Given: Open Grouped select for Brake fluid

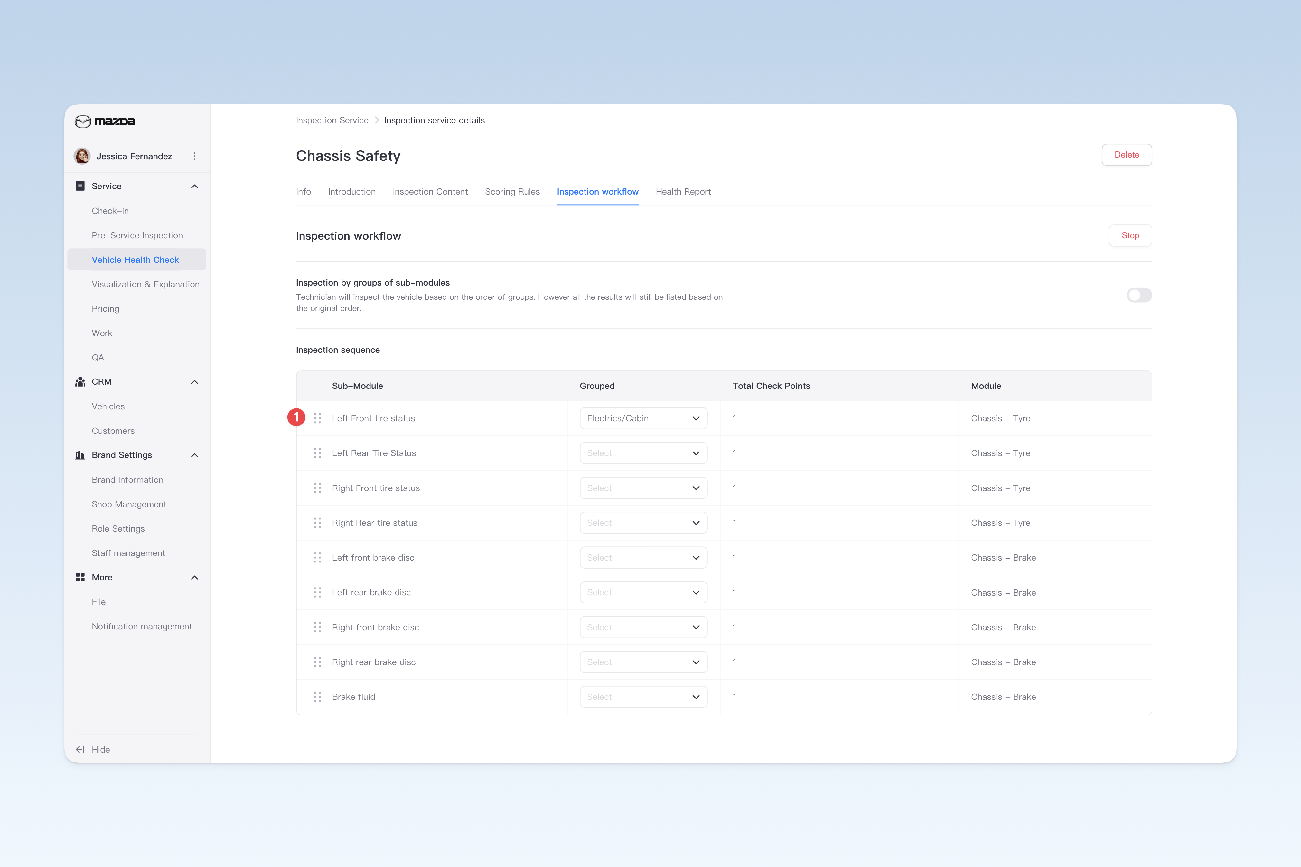Looking at the screenshot, I should click(x=643, y=697).
